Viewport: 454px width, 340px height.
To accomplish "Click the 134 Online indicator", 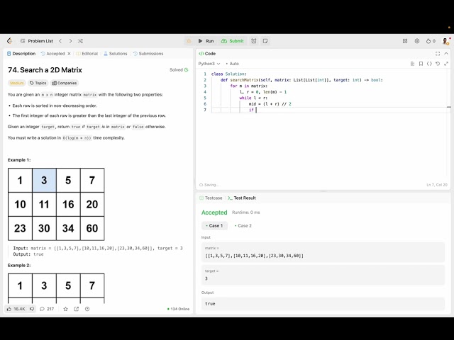I will [178, 309].
